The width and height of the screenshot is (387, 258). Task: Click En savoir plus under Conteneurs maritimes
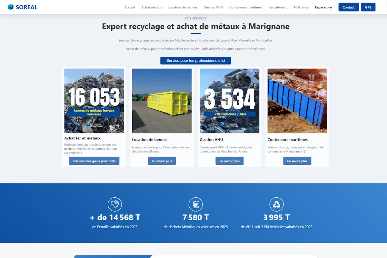pyautogui.click(x=297, y=161)
